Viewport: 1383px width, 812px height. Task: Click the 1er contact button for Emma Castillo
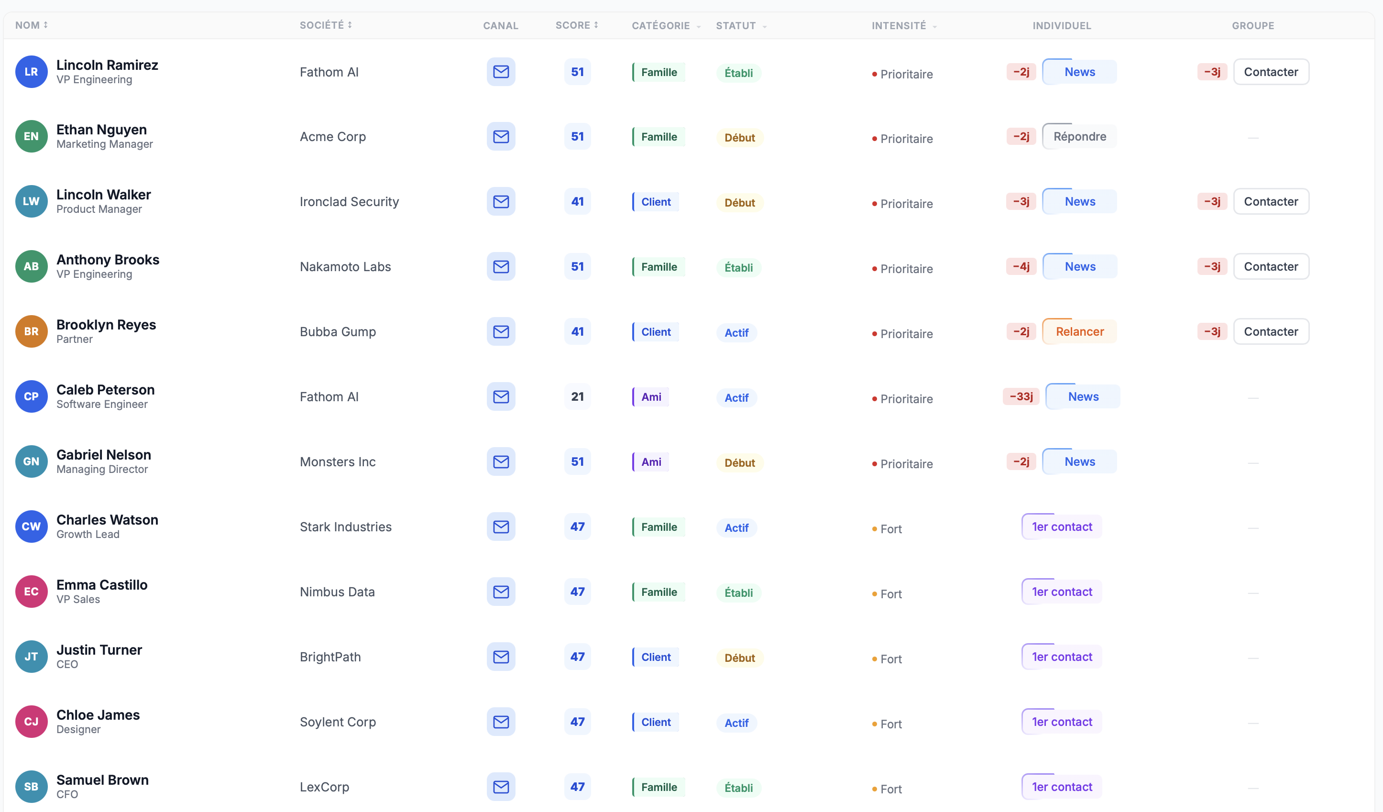click(x=1061, y=592)
